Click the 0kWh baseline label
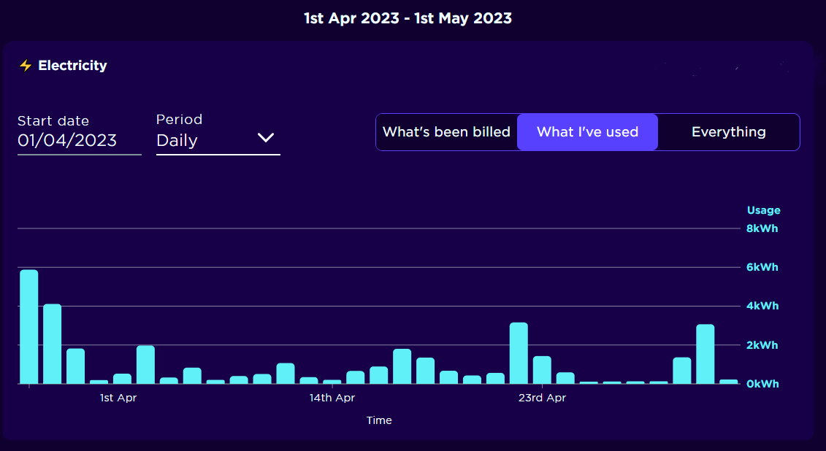 [x=762, y=383]
